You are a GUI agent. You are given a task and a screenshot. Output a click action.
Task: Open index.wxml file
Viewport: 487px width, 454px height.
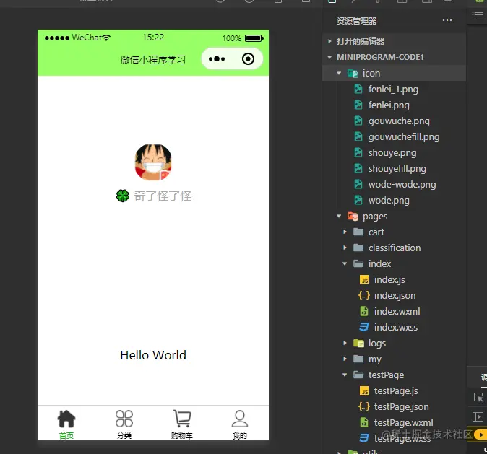397,311
